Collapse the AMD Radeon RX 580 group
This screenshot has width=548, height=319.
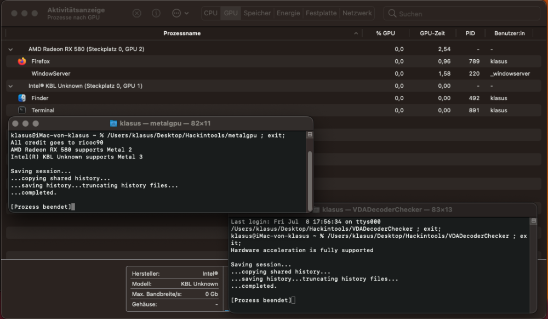(x=10, y=50)
